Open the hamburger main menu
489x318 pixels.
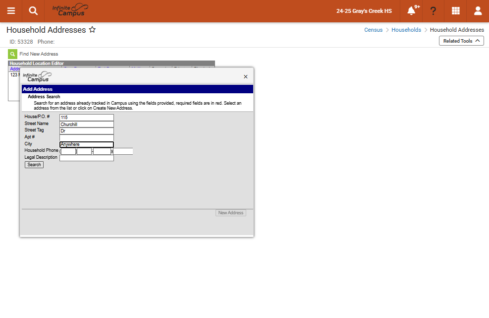click(x=11, y=11)
